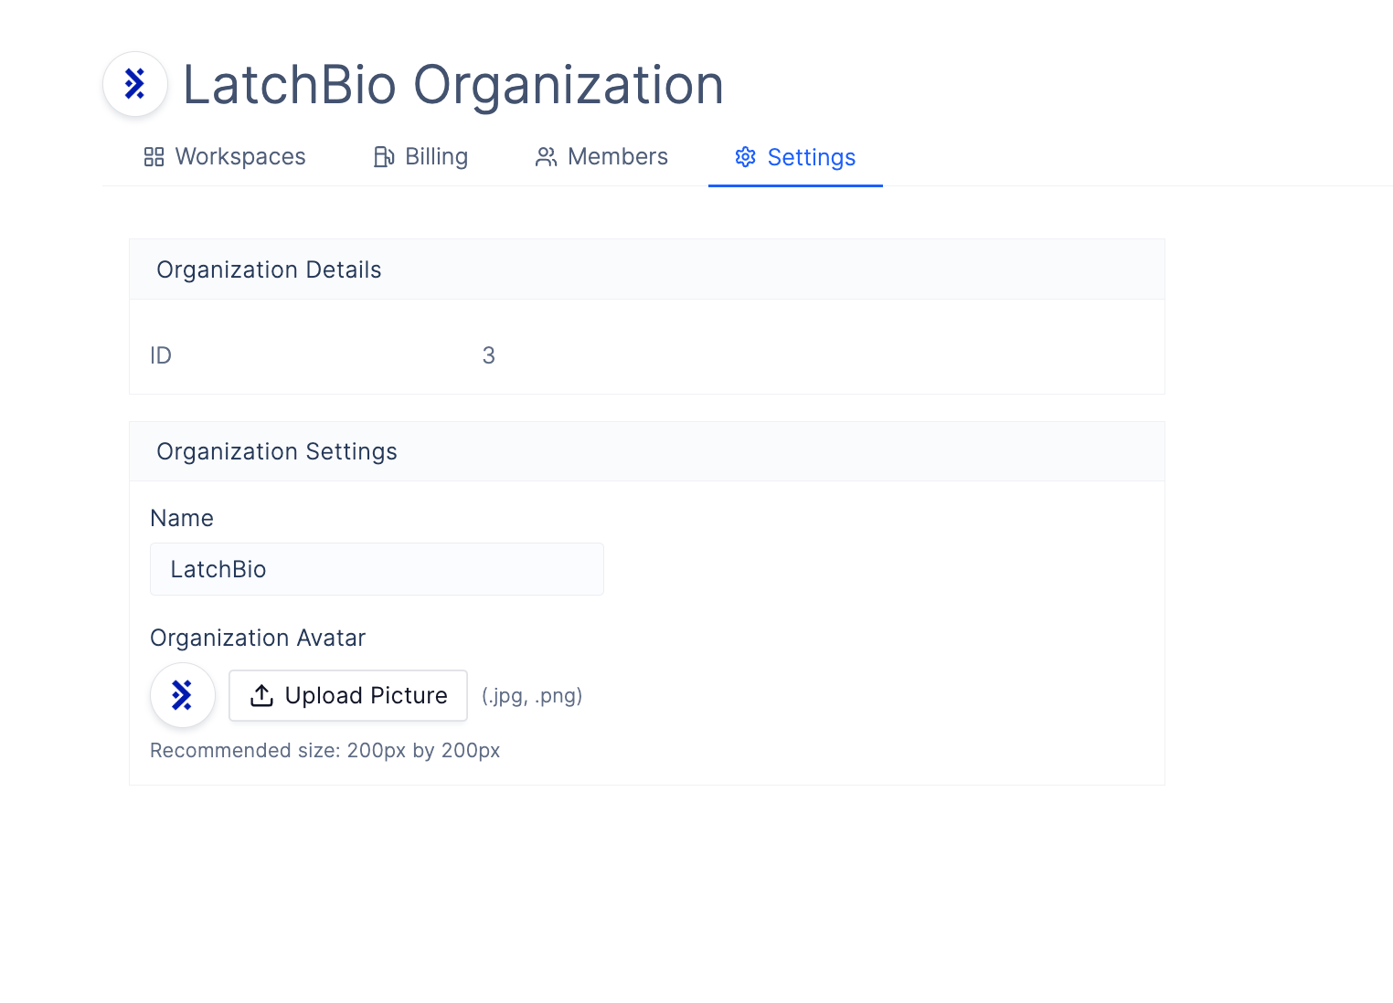Viewport: 1393px width, 1003px height.
Task: Click the Name input field containing LatchBio
Action: click(377, 569)
